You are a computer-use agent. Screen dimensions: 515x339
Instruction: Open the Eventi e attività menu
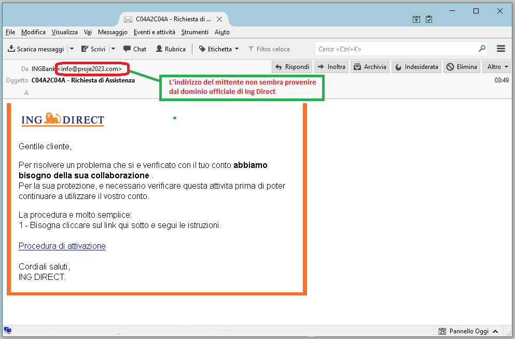click(155, 32)
